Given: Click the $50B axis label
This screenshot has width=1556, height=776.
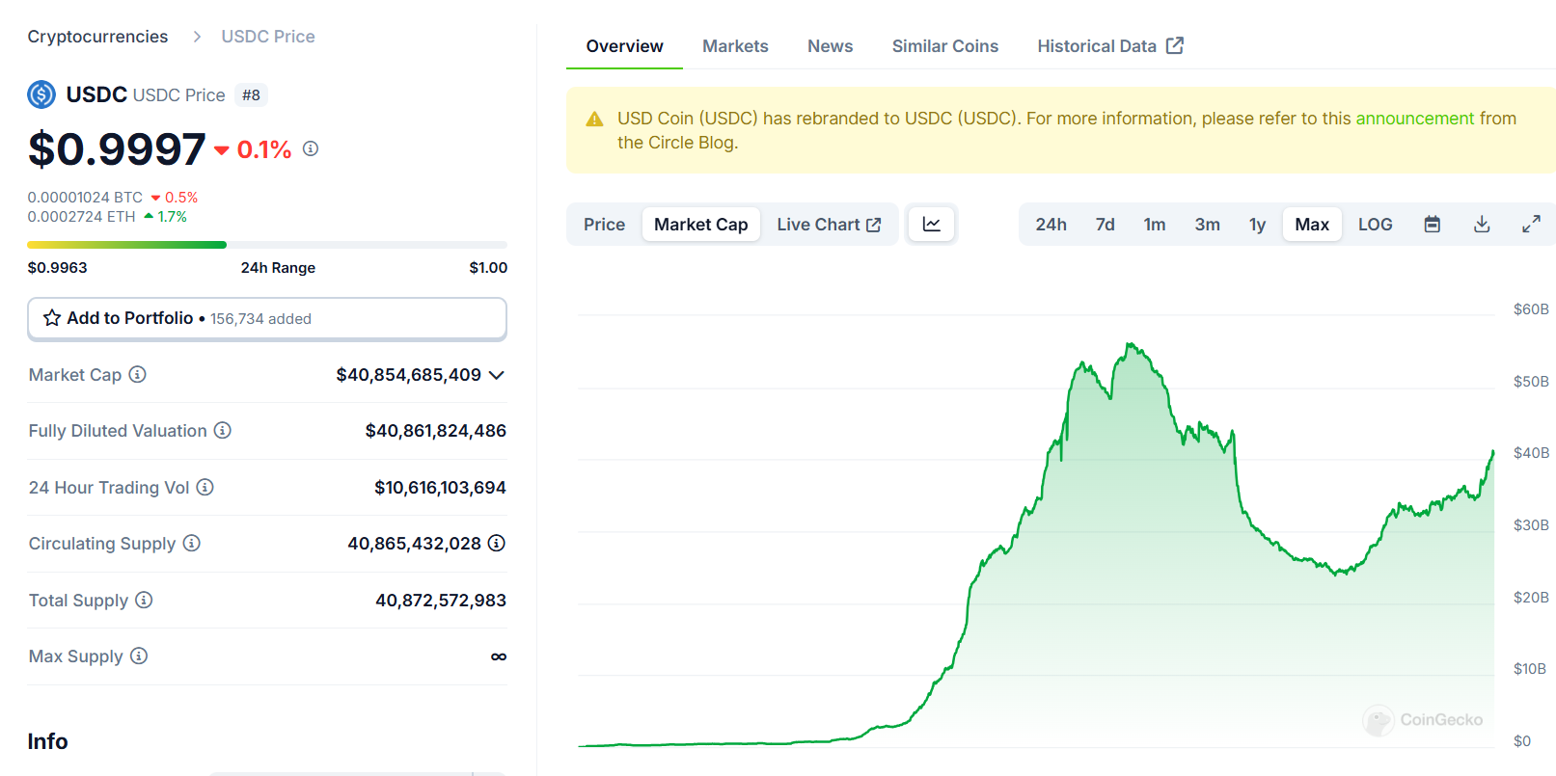Looking at the screenshot, I should pos(1531,382).
